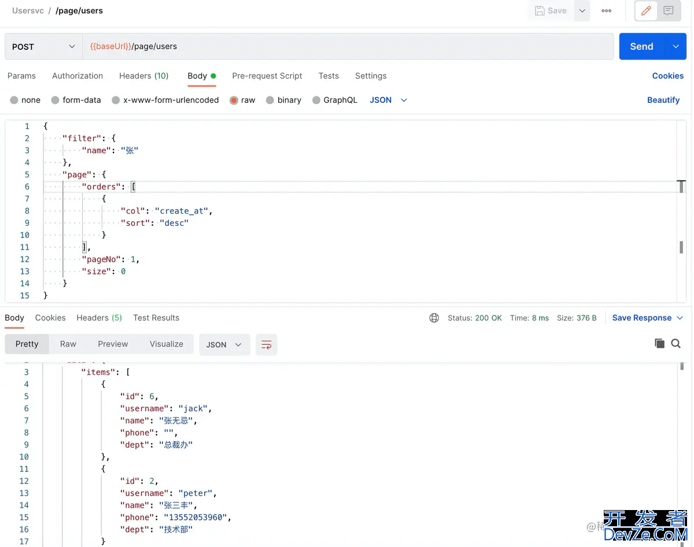Click the globe network info icon
694x547 pixels.
point(434,318)
